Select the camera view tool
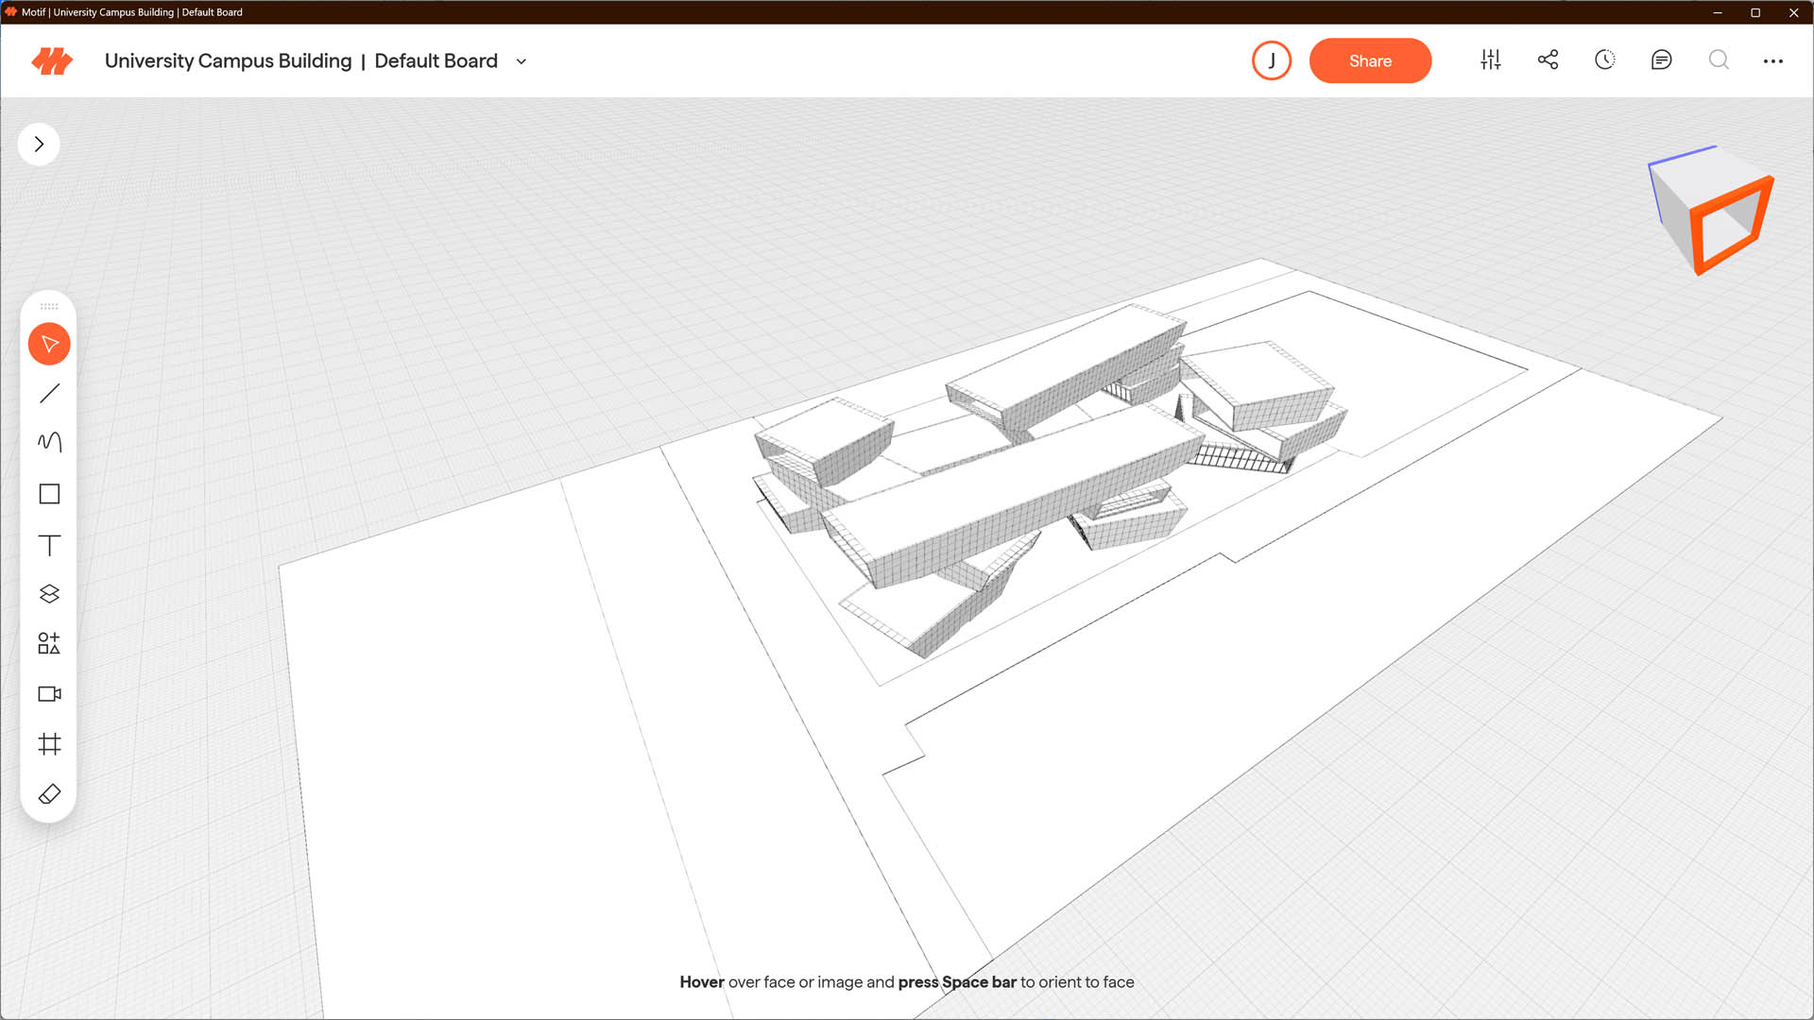Screen dimensions: 1814x1020 [x=49, y=694]
